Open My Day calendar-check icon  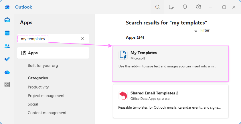[x=171, y=7]
